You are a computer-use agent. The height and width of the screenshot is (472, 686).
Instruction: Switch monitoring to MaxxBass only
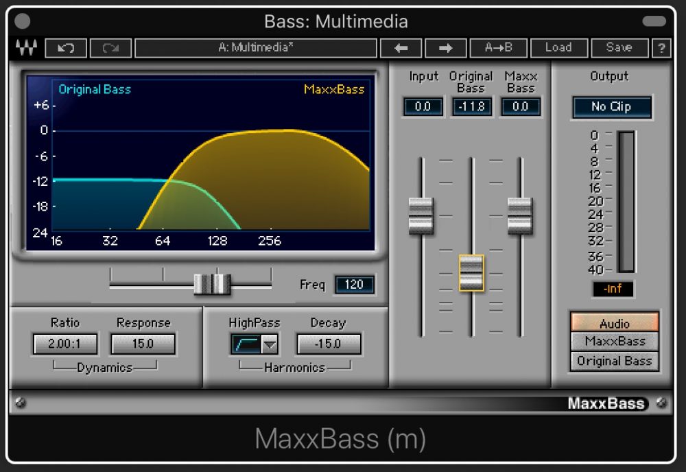(x=614, y=341)
